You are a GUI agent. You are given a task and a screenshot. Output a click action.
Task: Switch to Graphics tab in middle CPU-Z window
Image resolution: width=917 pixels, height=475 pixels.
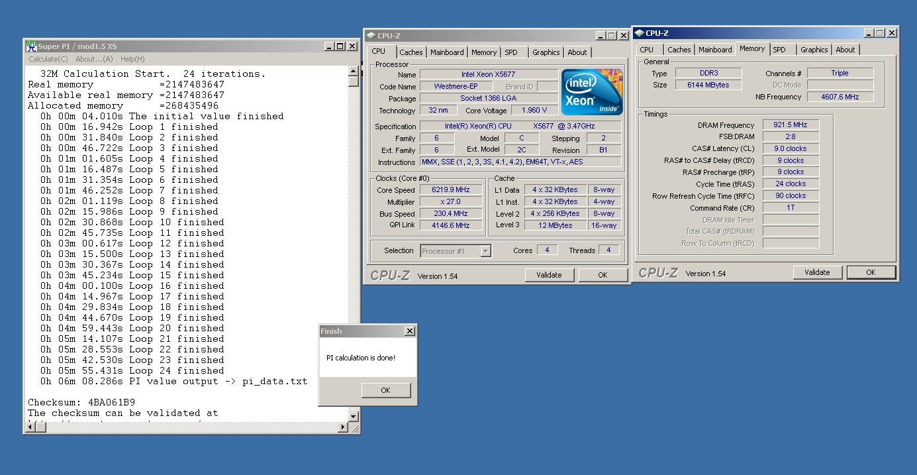(546, 52)
